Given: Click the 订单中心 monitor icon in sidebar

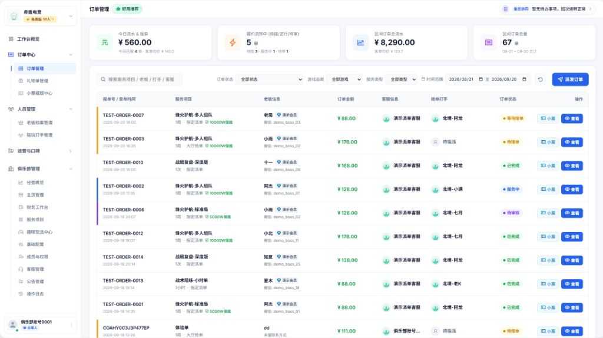Looking at the screenshot, I should click(x=11, y=55).
